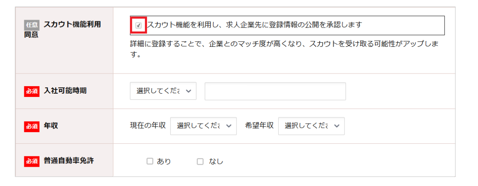Uncheck the scout feature consent checkbox

139,25
